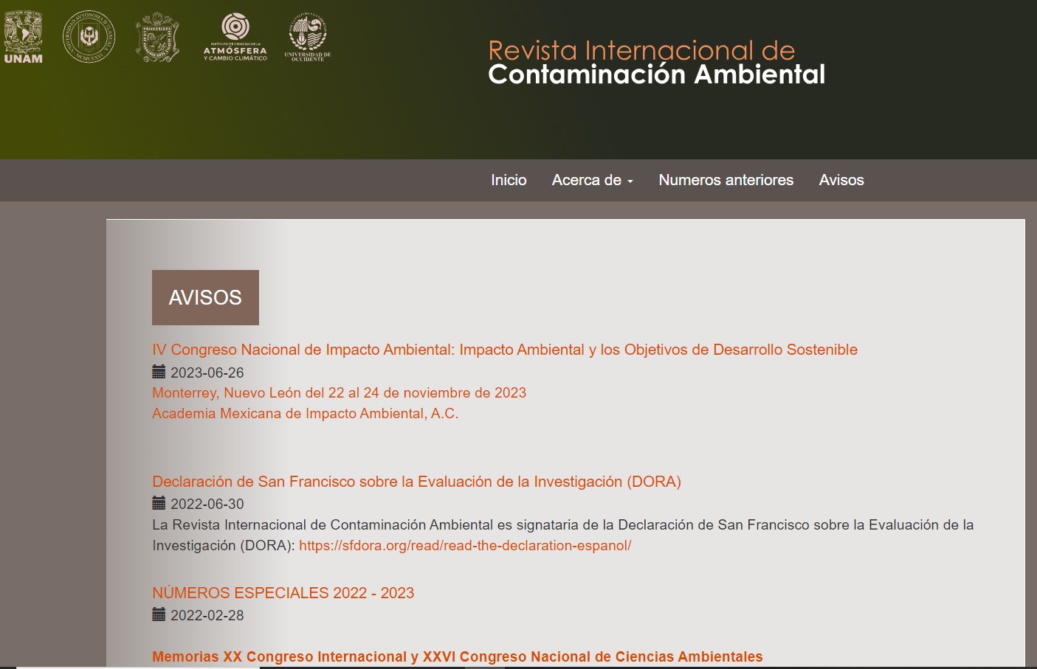Click Monterrey, Nuevo León event date line
1037x669 pixels.
pos(339,392)
